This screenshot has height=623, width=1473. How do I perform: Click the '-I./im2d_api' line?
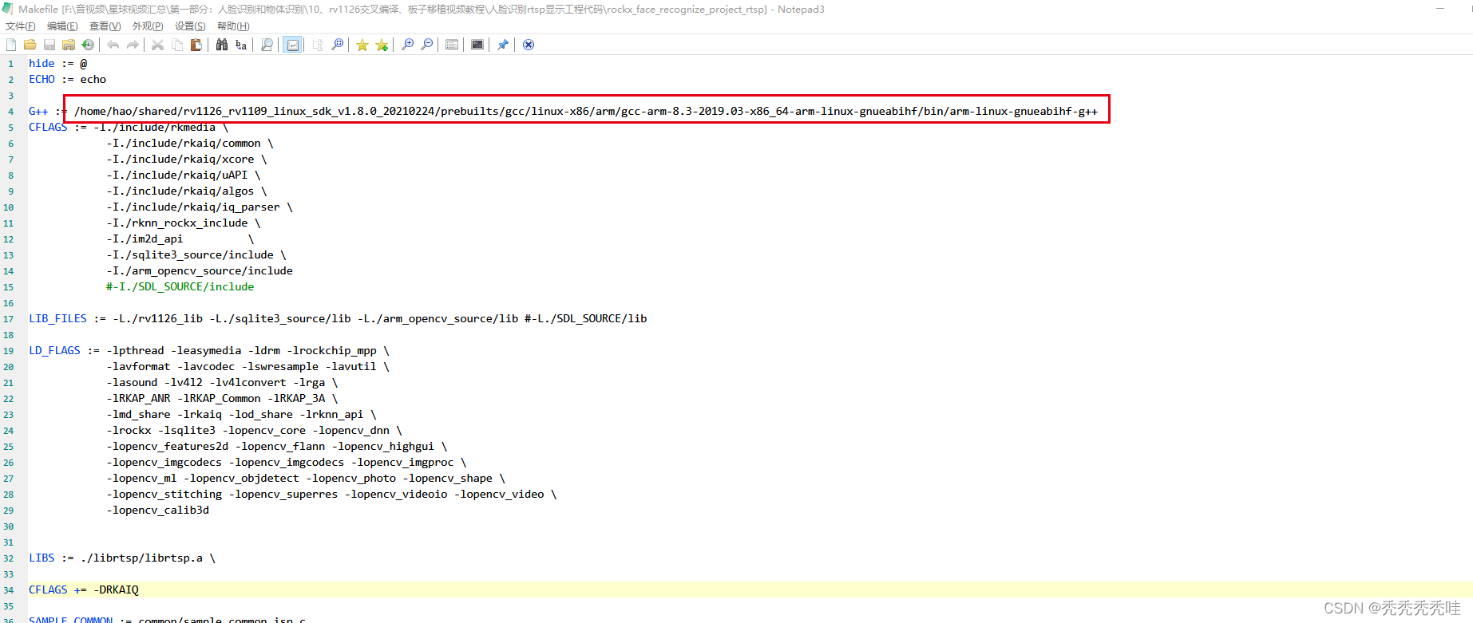(180, 239)
